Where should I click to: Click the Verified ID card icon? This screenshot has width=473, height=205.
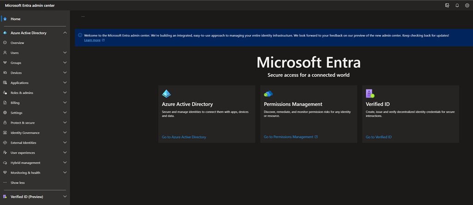pos(370,94)
